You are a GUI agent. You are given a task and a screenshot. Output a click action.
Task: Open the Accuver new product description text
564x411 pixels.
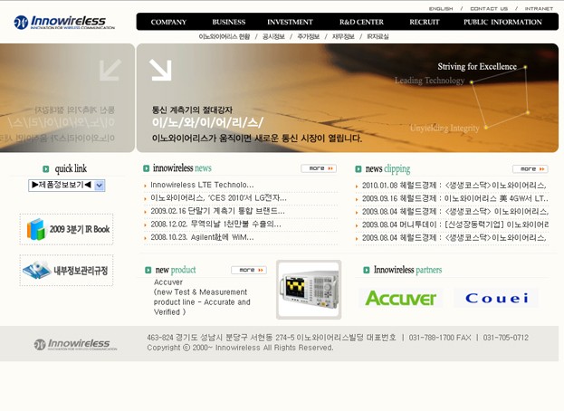tap(202, 297)
